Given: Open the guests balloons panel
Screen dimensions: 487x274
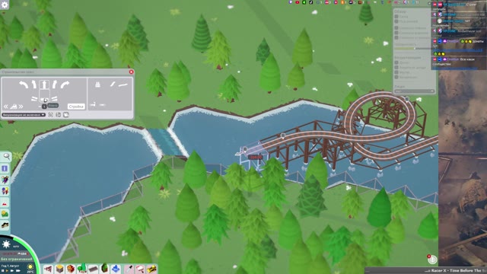Looking at the screenshot, I should click(x=5, y=191).
